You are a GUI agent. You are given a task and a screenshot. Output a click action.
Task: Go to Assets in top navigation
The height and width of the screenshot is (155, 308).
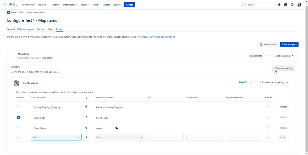click(x=107, y=5)
